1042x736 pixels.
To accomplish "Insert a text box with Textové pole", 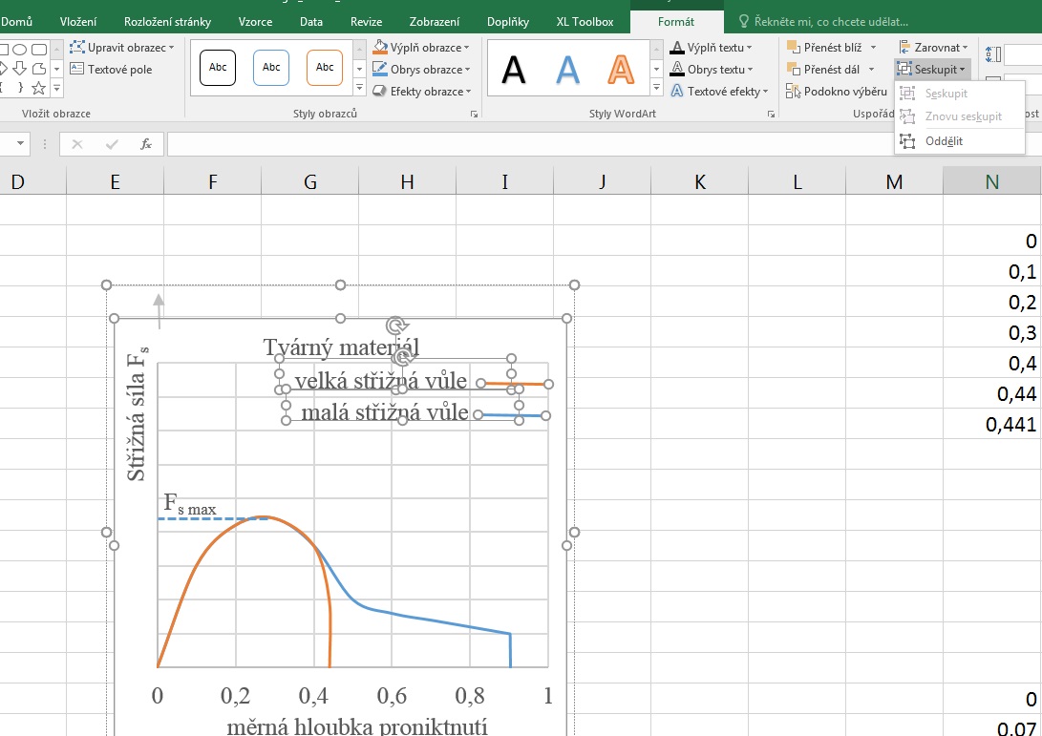I will point(111,69).
